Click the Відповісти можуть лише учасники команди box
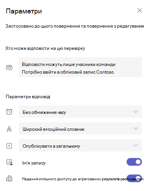 pos(80,67)
